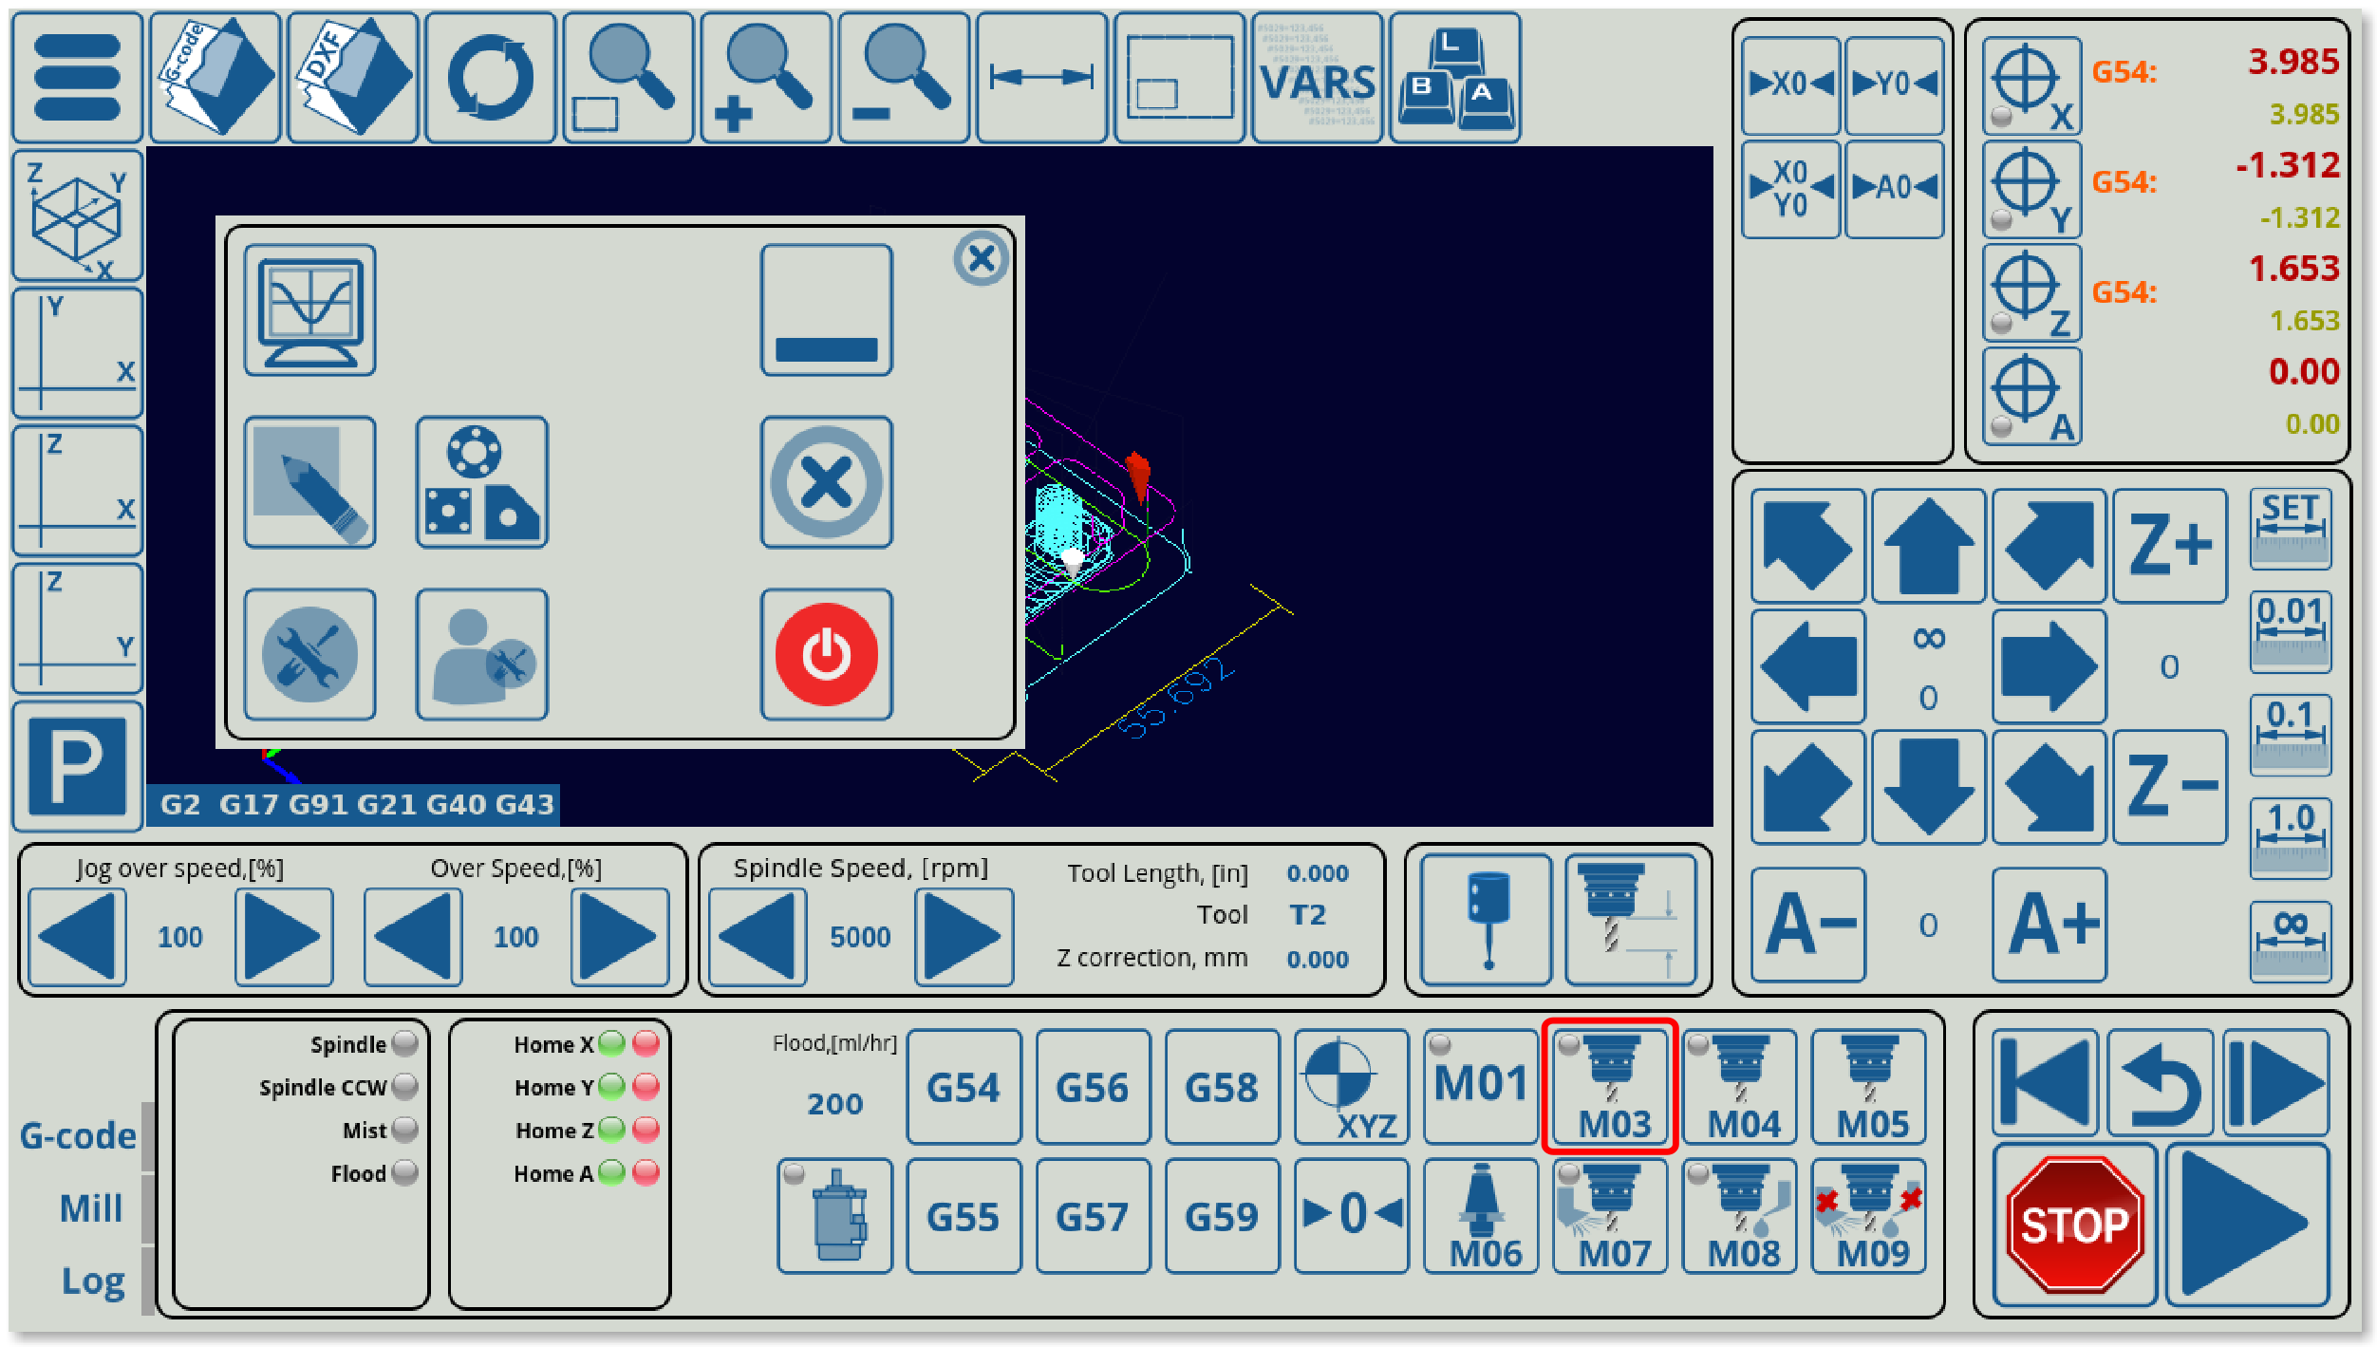This screenshot has height=1347, width=2377.
Task: Increase Over Speed percentage right arrow
Action: click(620, 937)
